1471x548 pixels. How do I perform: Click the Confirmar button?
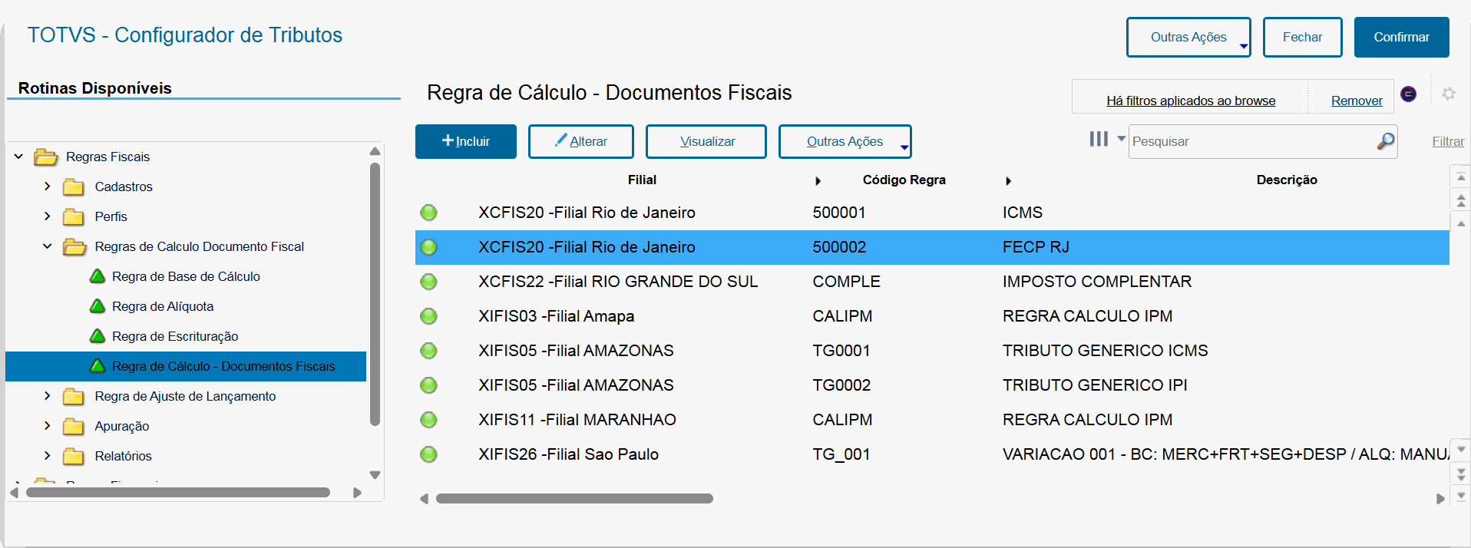click(1401, 38)
